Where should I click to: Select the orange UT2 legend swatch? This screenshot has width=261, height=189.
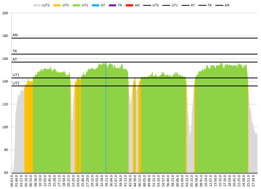[x=56, y=5]
